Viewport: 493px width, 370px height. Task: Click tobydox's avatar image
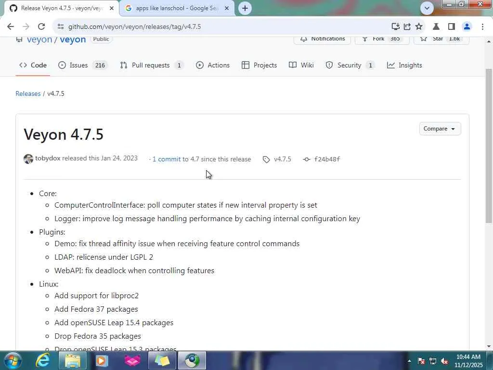click(28, 159)
